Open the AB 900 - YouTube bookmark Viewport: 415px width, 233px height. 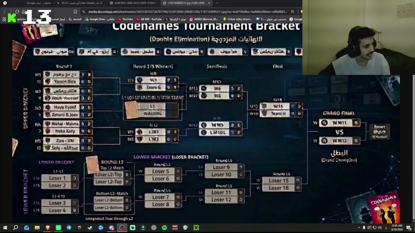click(x=149, y=19)
